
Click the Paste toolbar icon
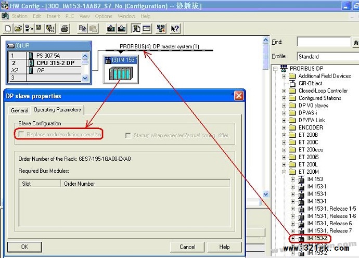click(x=93, y=29)
